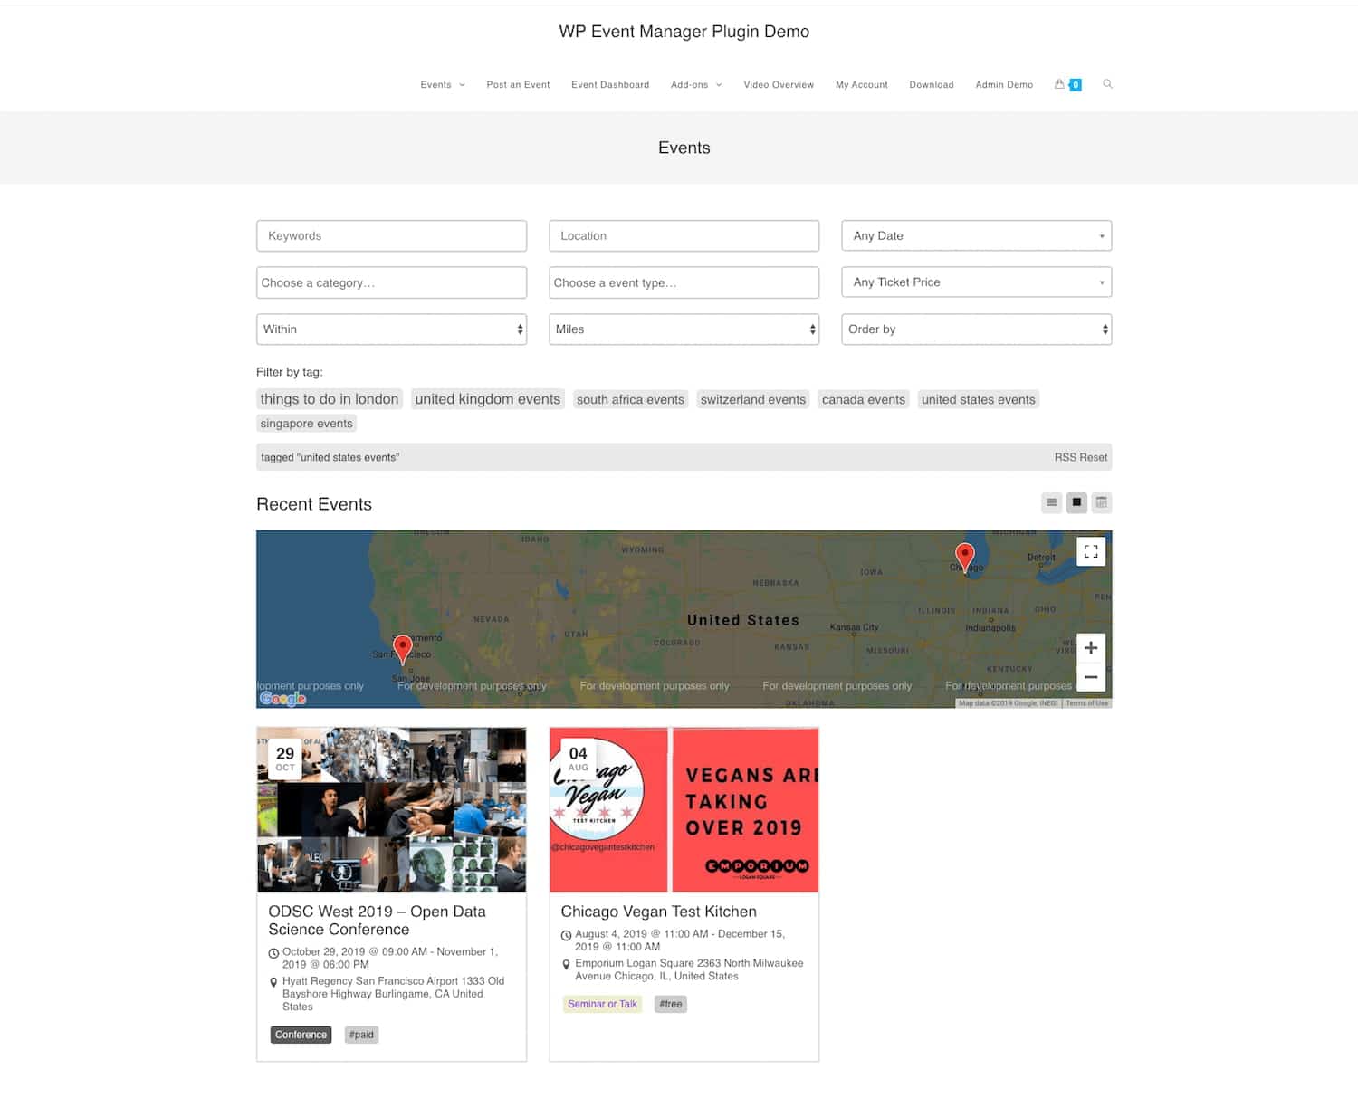Enter fullscreen on the events map
This screenshot has height=1117, width=1358.
(1090, 550)
